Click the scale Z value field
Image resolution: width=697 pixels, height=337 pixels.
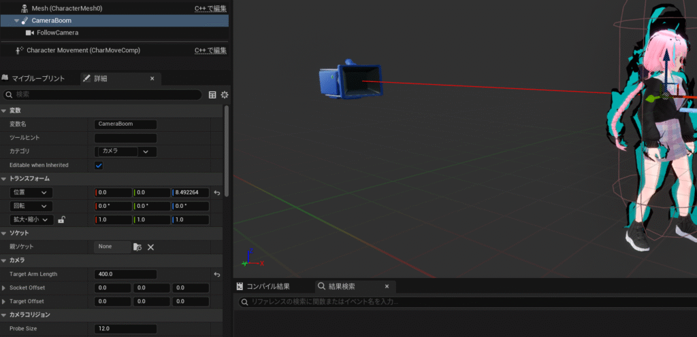(191, 220)
